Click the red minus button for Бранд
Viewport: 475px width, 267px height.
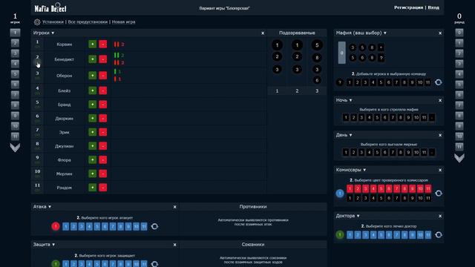coord(102,105)
